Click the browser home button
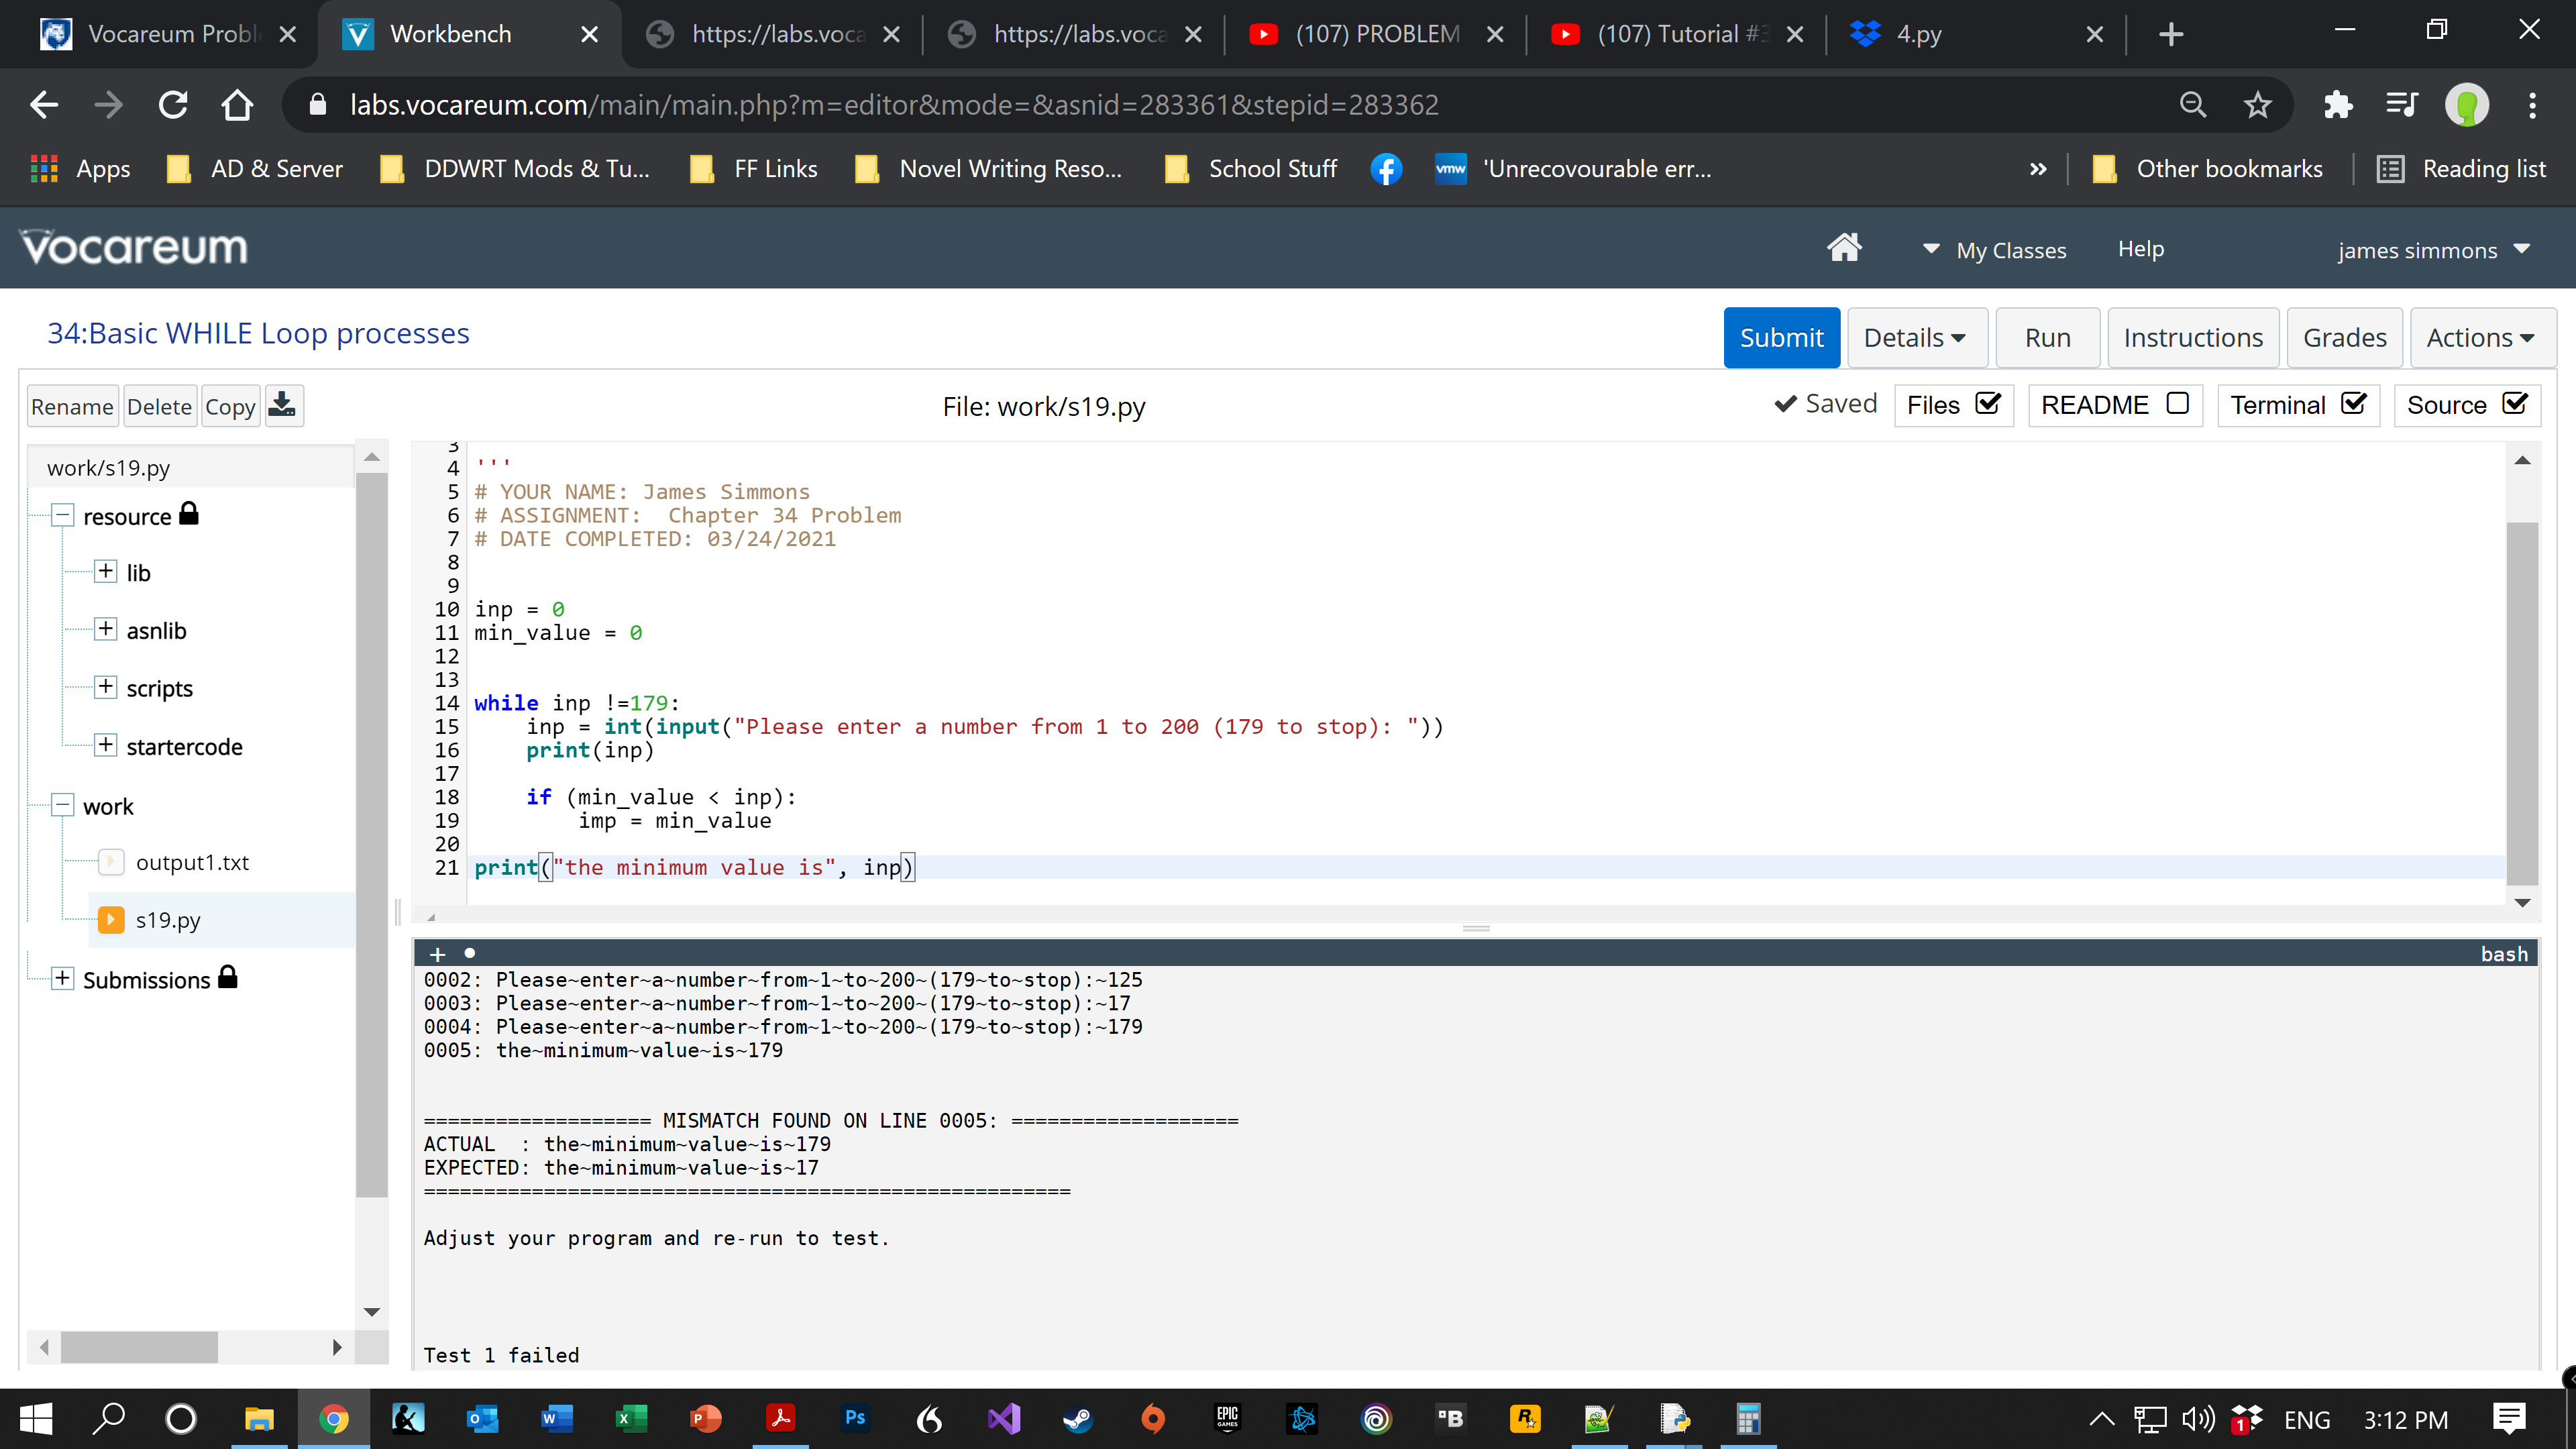 pos(237,105)
